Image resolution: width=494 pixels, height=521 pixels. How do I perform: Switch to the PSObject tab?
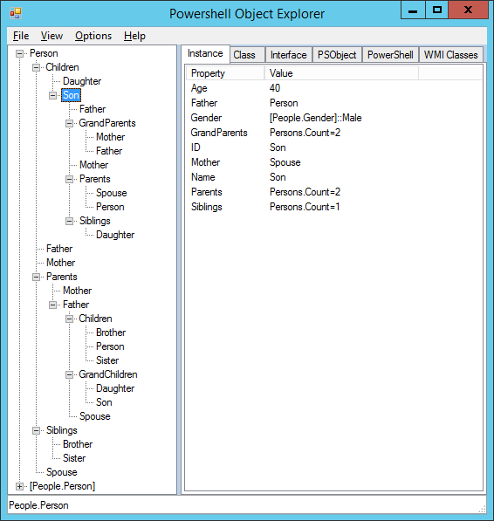pyautogui.click(x=337, y=55)
